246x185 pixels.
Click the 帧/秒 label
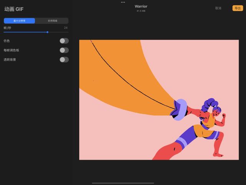pyautogui.click(x=8, y=28)
